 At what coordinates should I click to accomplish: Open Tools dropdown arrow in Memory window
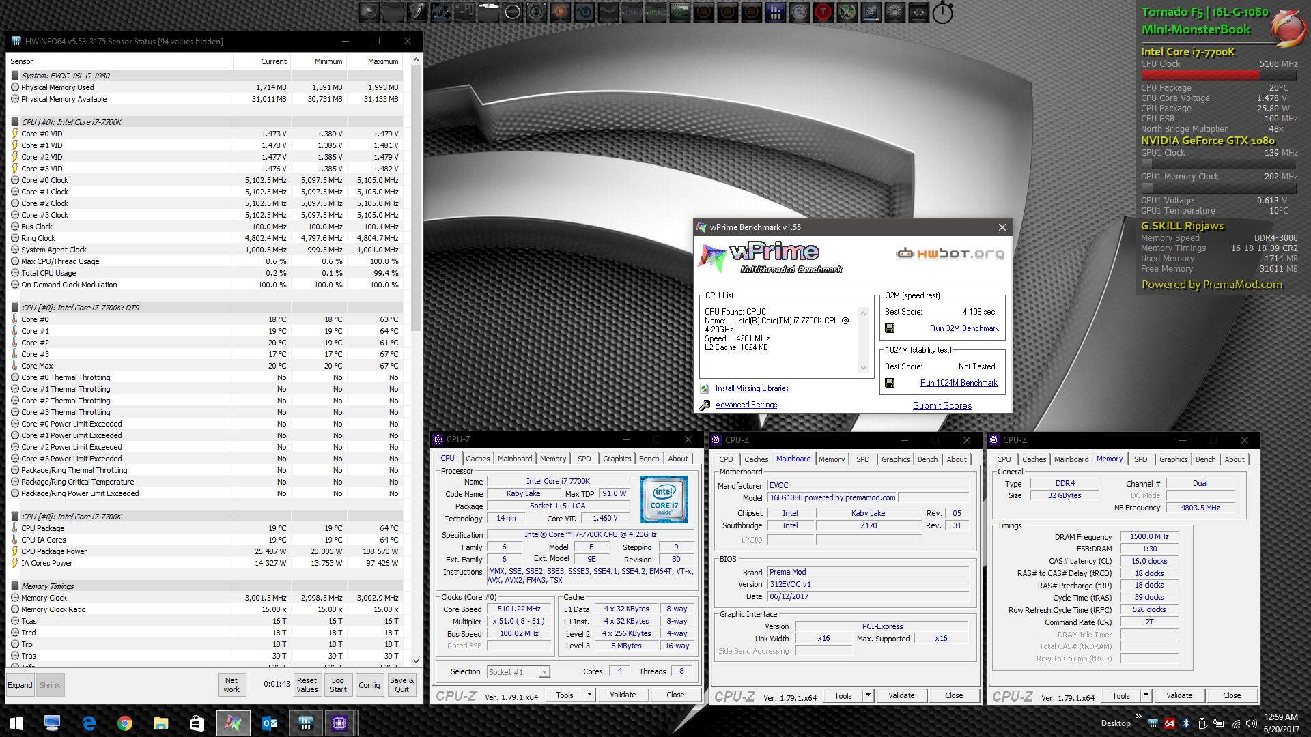(1146, 695)
